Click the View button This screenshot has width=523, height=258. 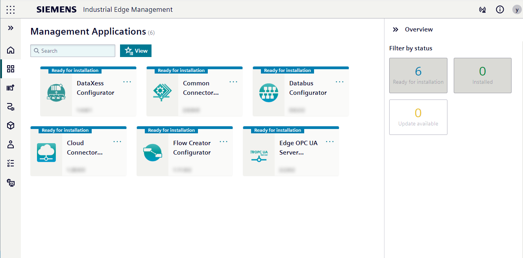coord(135,51)
